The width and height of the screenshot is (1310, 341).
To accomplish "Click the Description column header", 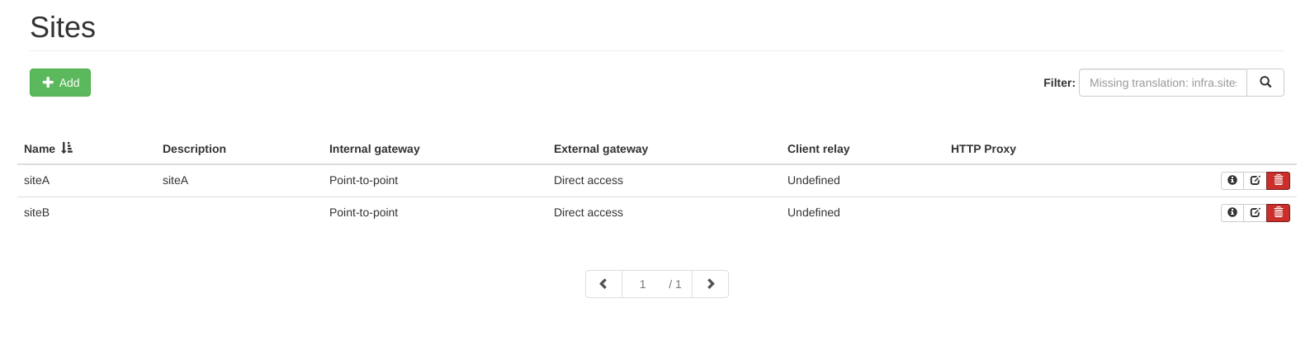I will (194, 149).
